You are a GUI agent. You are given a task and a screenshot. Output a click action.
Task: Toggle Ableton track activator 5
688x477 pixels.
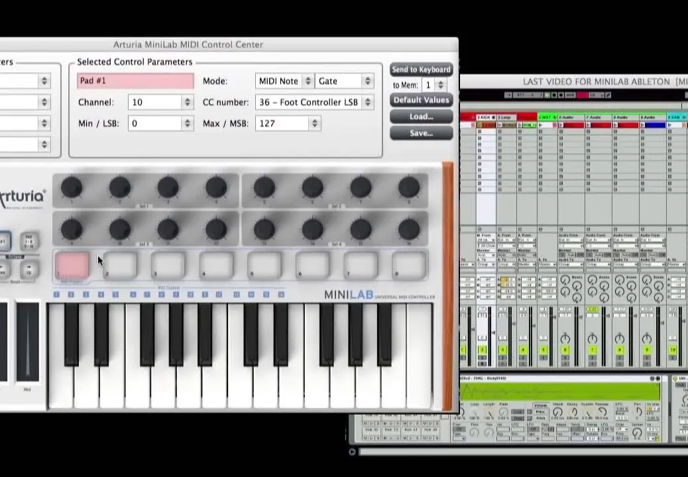[544, 350]
